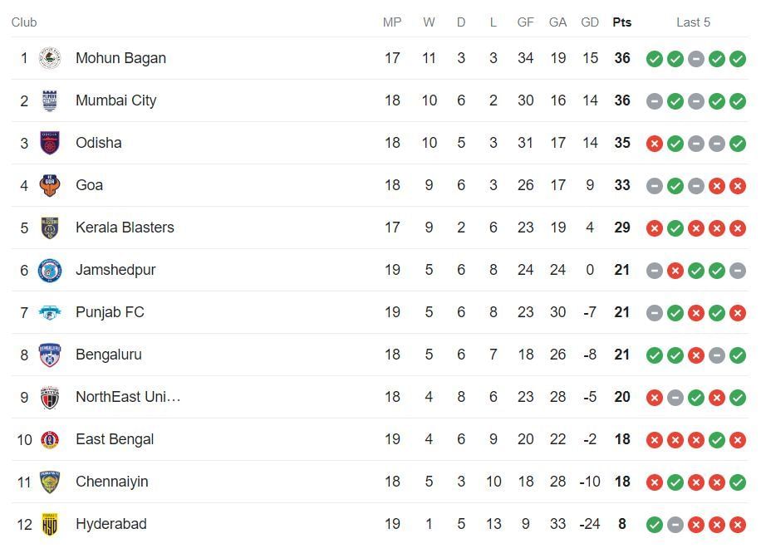This screenshot has height=553, width=766.
Task: Select the Chennaiyin team logo
Action: click(50, 482)
